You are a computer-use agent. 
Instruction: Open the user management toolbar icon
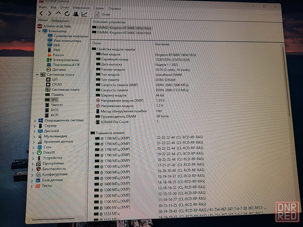(x=76, y=14)
